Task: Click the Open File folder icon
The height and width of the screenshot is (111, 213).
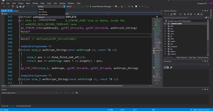Action: (x=17, y=6)
